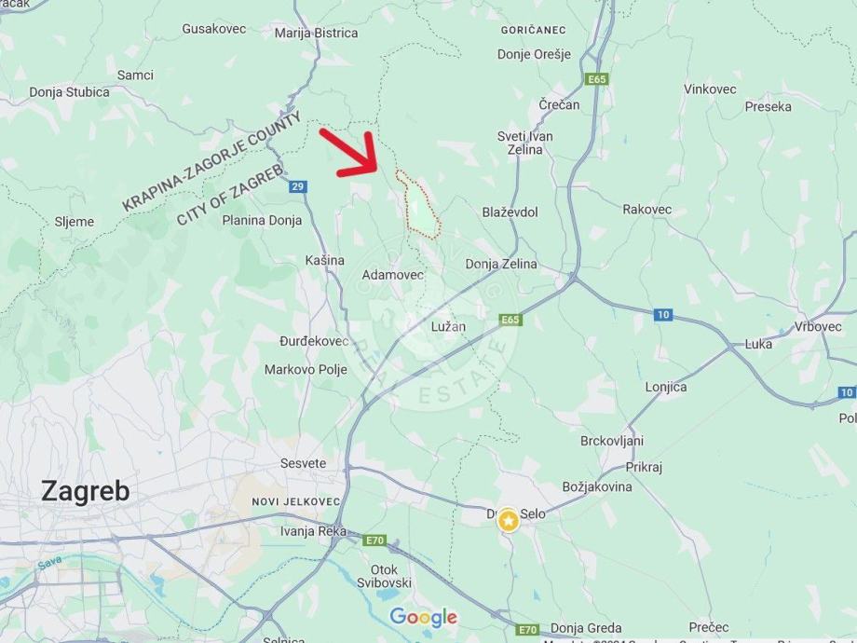Image resolution: width=857 pixels, height=643 pixels.
Task: Click the route 29 road shield
Action: pyautogui.click(x=297, y=186)
